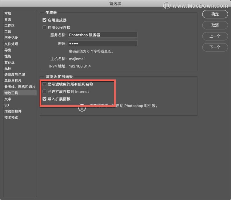Viewport: 231px width, 200px height.
Task: Open the 常规 preferences category
Action: (20, 13)
